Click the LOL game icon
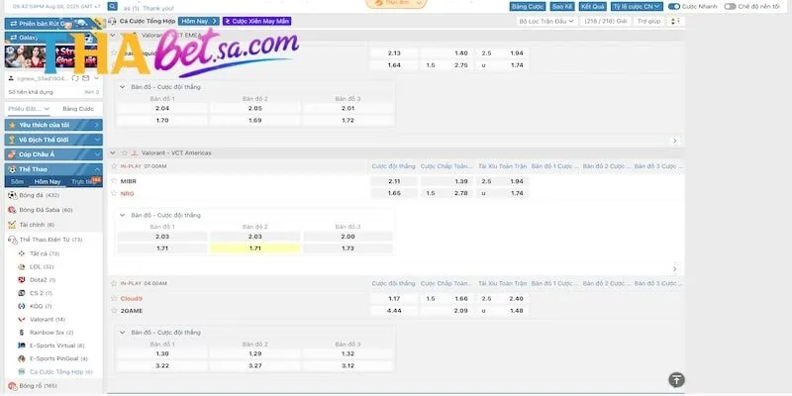This screenshot has height=396, width=792. click(x=22, y=267)
